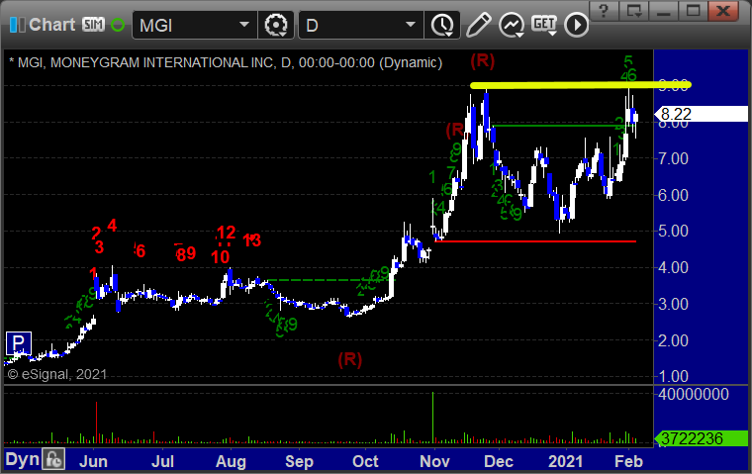Click the 5.00 price axis label
Screen dimensions: 752x474
674,232
